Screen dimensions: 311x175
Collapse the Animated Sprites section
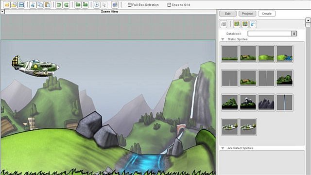coord(223,148)
